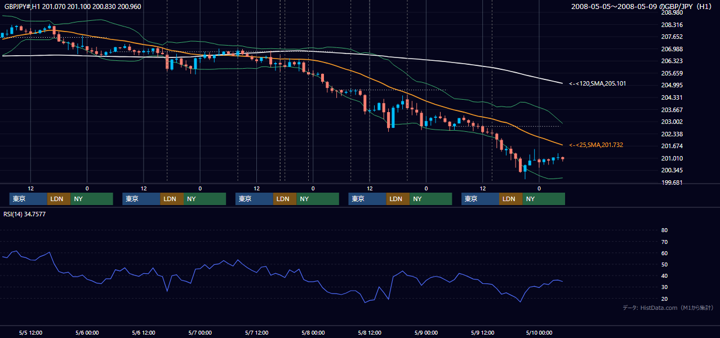Click price axis value 208.316
The height and width of the screenshot is (338, 720).
(672, 25)
